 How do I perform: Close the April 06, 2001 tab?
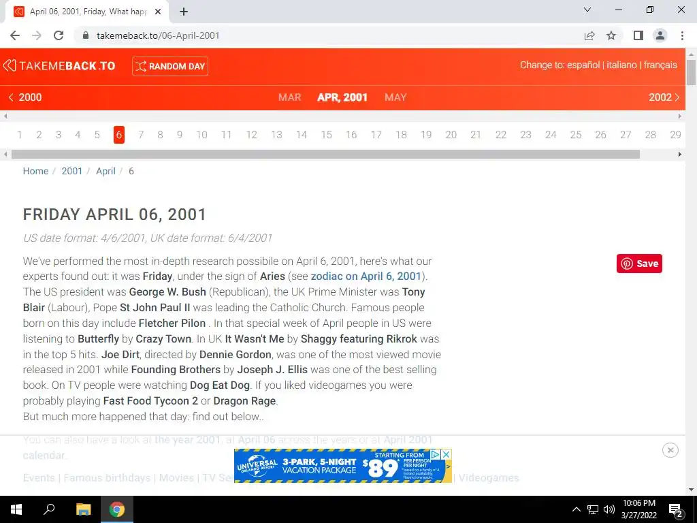click(158, 12)
